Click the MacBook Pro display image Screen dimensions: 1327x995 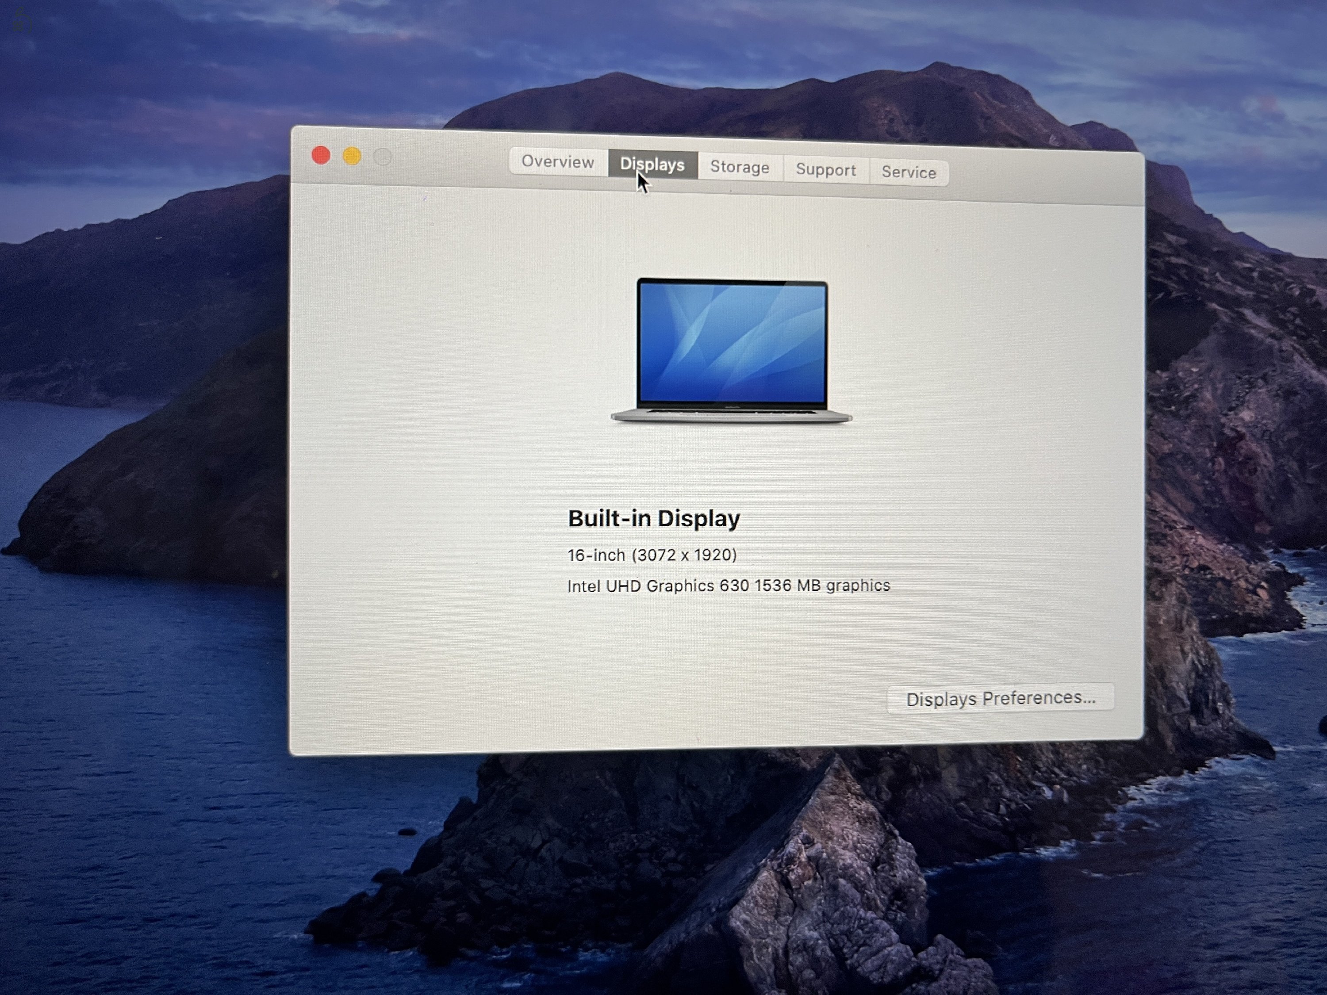pos(731,351)
